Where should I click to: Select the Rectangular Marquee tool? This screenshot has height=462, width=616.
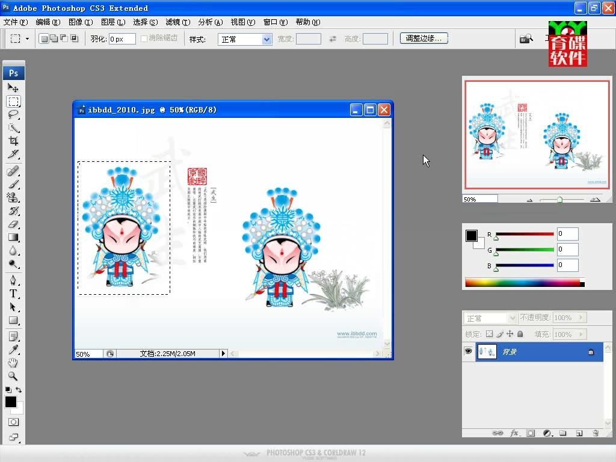[13, 101]
